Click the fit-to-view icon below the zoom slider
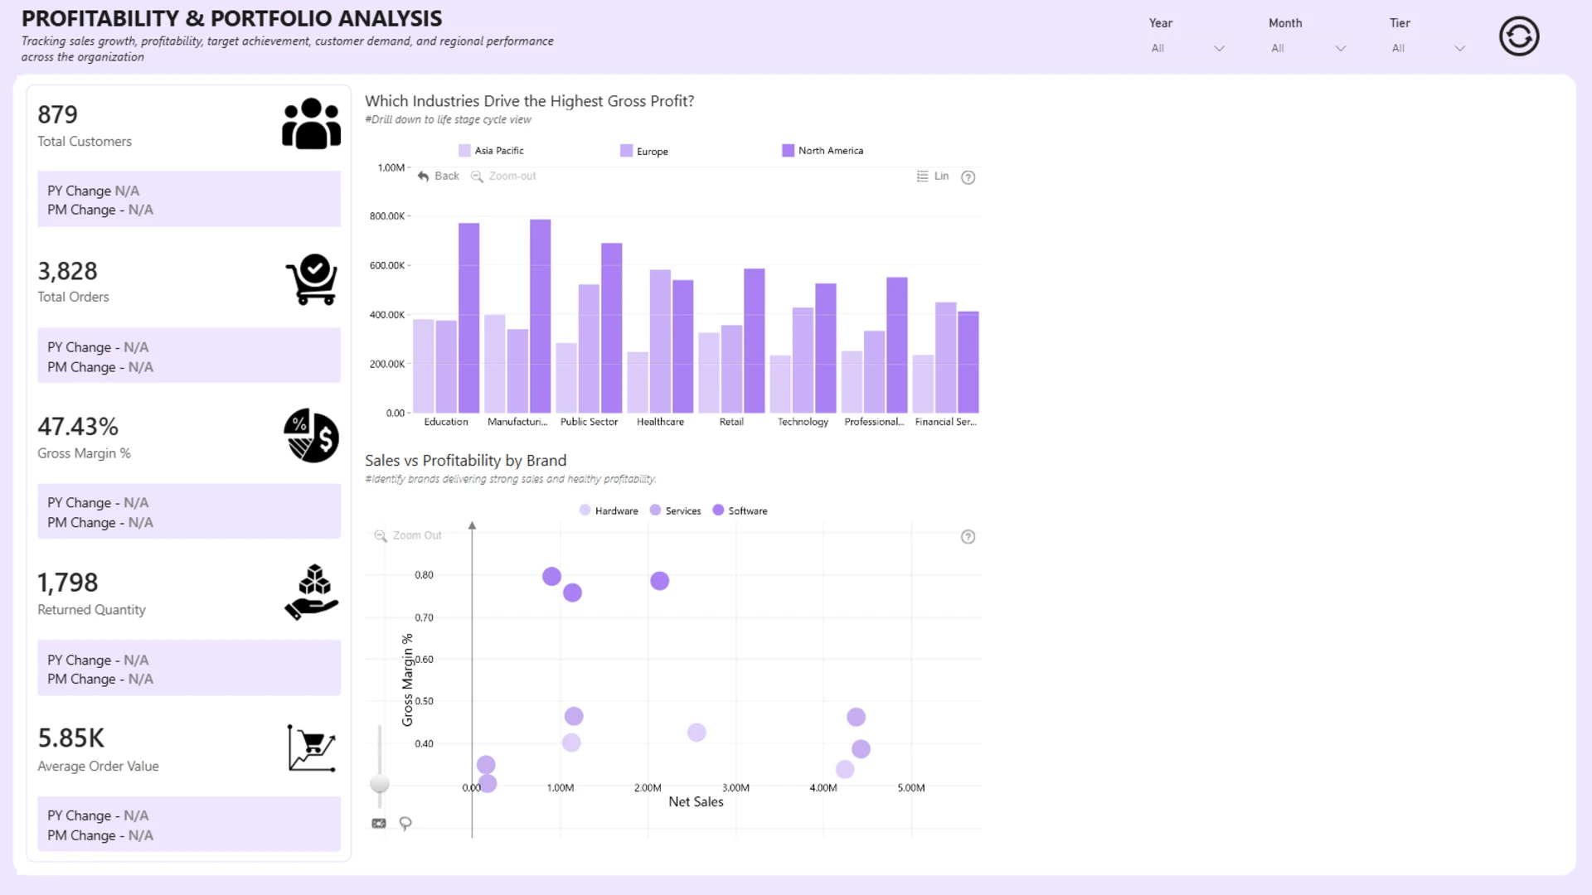 (x=379, y=824)
